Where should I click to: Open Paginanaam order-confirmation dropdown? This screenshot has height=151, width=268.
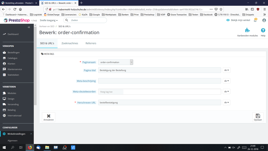coord(116,62)
